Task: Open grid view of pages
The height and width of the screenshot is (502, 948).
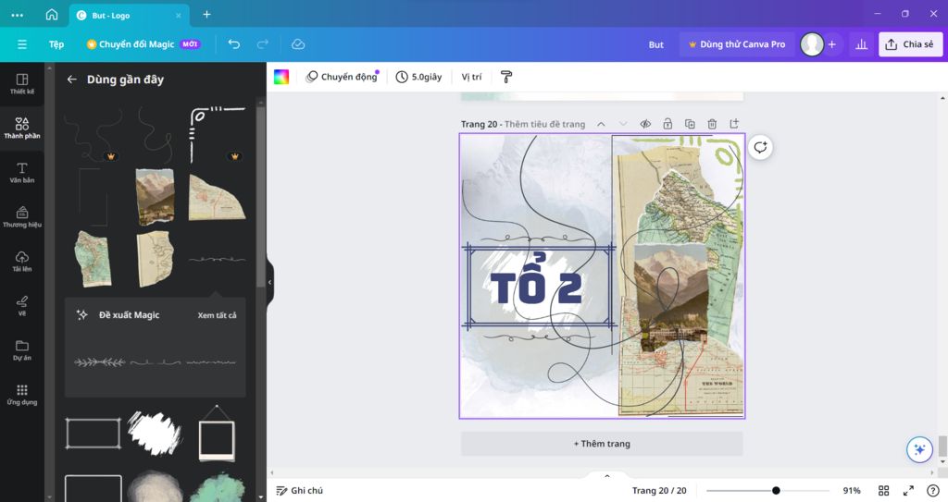Action: click(883, 491)
